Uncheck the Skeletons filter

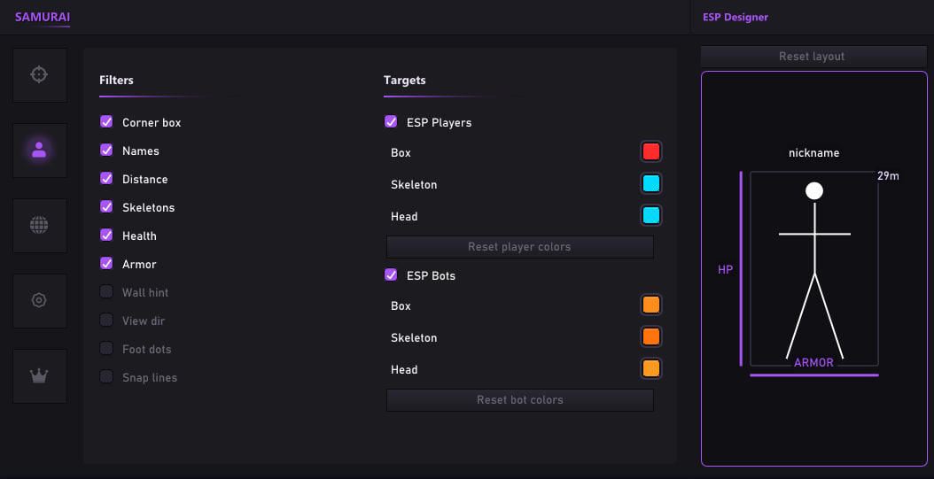click(106, 207)
